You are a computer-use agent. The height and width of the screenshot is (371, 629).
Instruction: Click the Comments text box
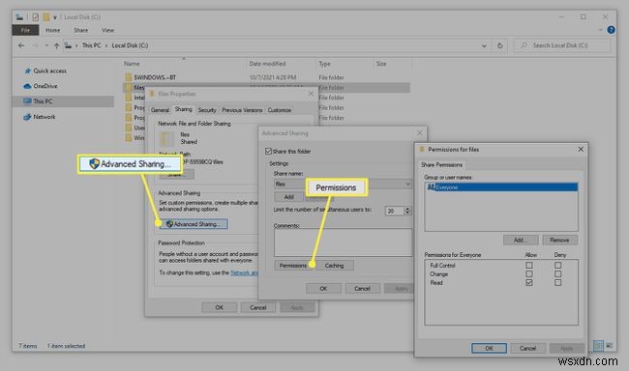tap(343, 243)
